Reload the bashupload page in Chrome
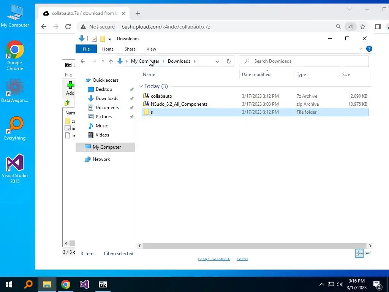The image size is (389, 292). click(x=68, y=27)
